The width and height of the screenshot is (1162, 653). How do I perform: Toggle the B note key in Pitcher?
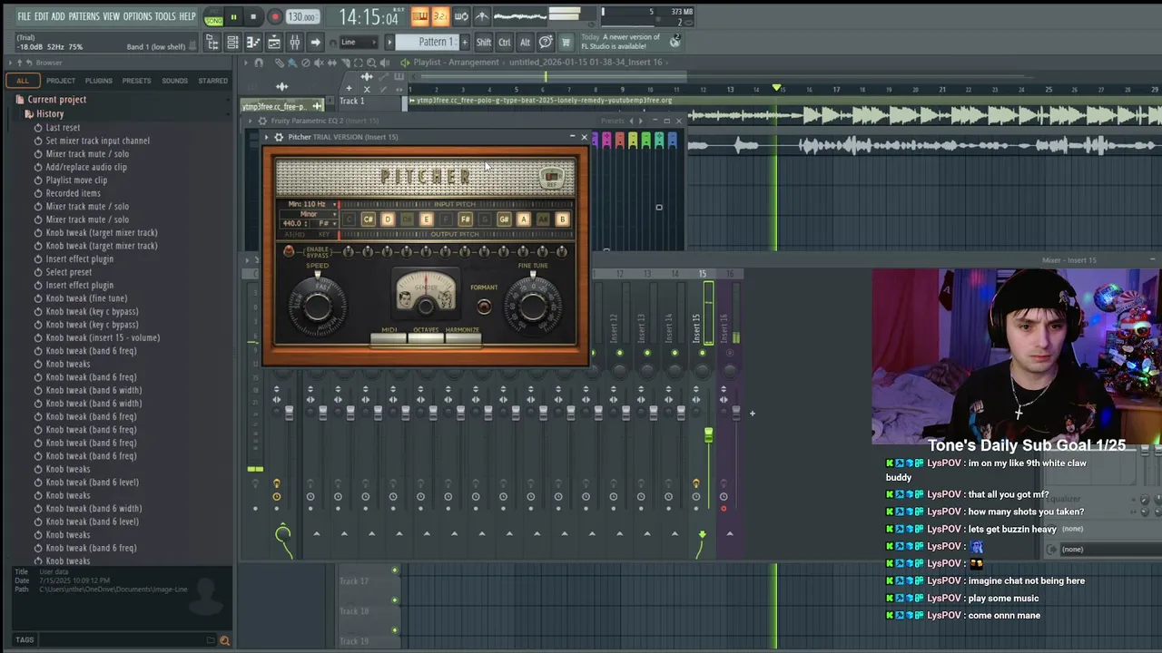[562, 219]
